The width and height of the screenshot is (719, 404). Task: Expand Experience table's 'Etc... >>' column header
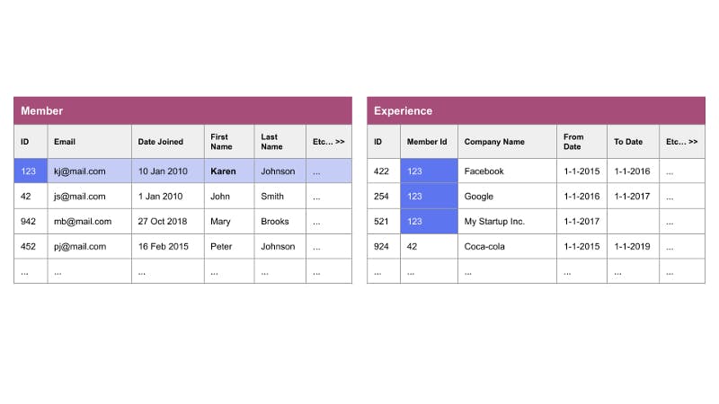point(682,142)
